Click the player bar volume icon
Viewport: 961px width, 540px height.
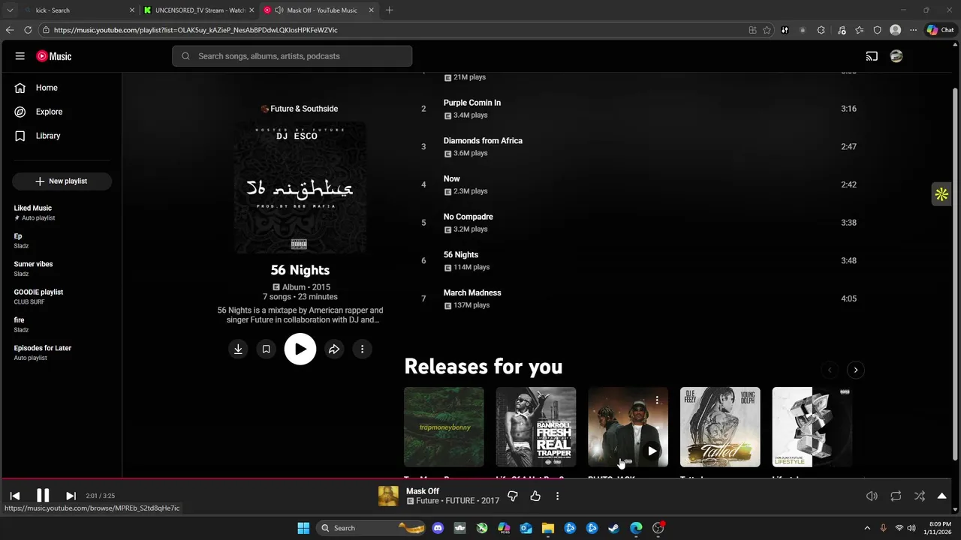pyautogui.click(x=872, y=496)
